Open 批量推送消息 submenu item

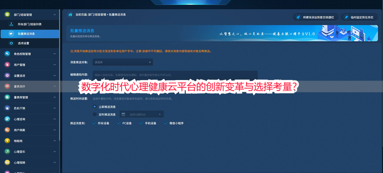[30, 34]
